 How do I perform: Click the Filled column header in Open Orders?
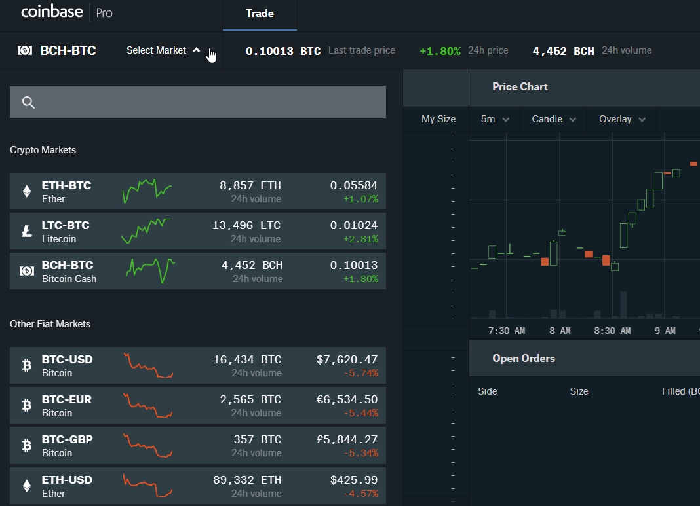pos(680,391)
